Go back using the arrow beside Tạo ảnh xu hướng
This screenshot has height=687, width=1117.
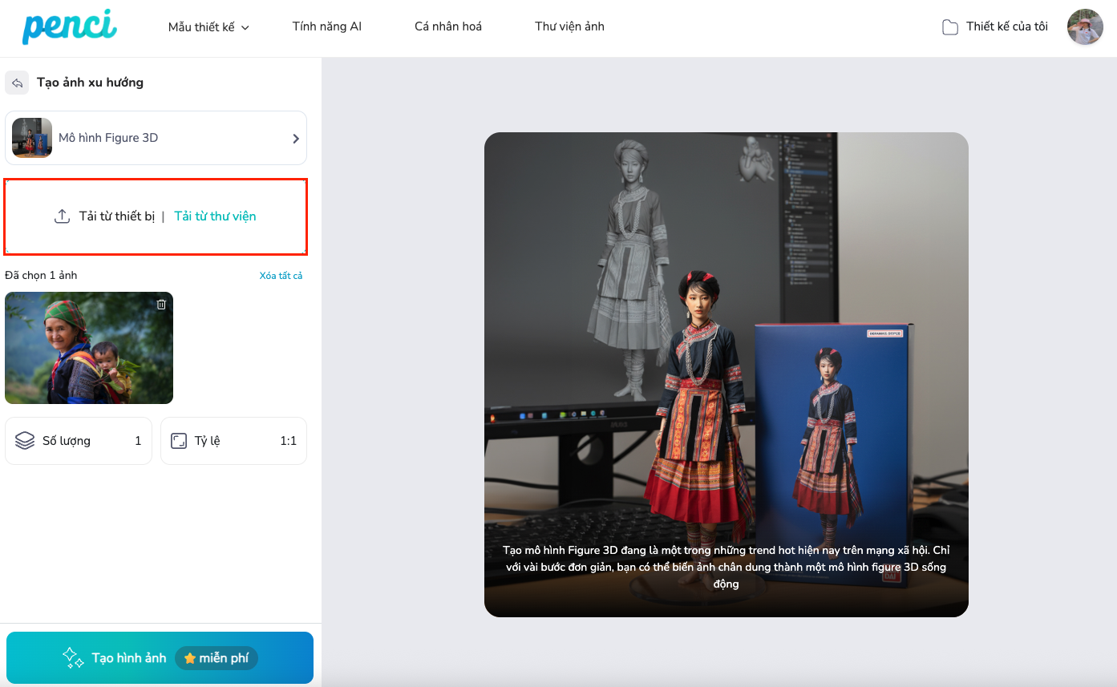pyautogui.click(x=17, y=83)
